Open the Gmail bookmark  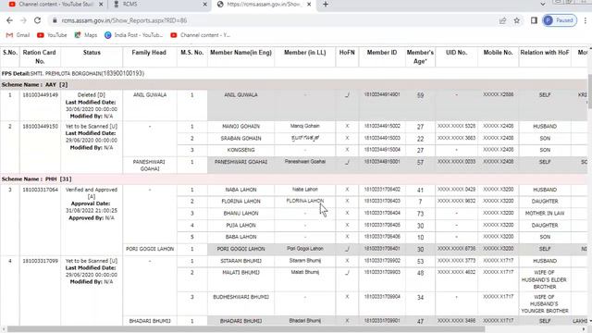18,35
